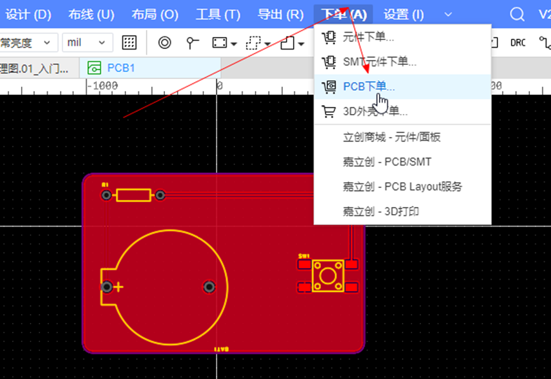The width and height of the screenshot is (551, 379).
Task: Click the SW1 lower-right pad
Action: point(352,287)
